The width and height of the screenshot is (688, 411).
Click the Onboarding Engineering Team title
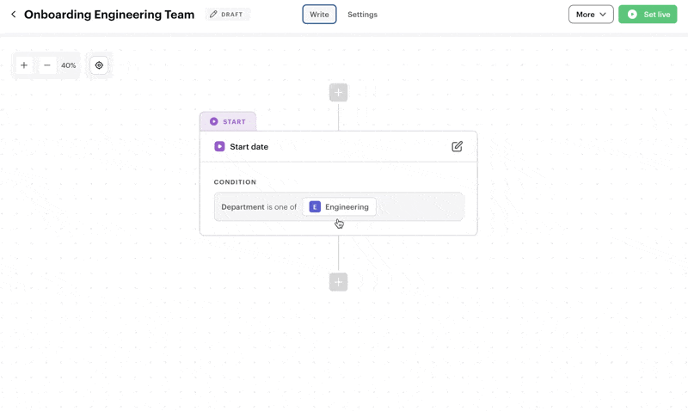pos(109,15)
